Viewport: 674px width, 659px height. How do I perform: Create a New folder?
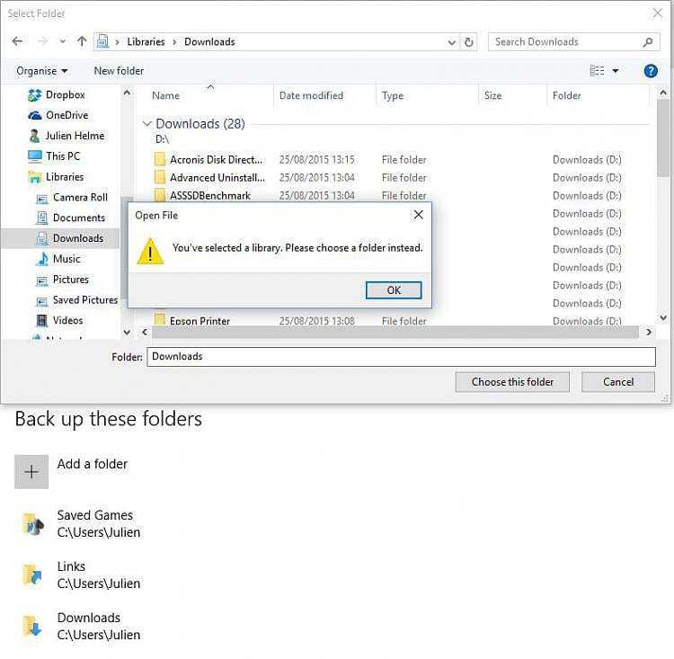pyautogui.click(x=119, y=70)
